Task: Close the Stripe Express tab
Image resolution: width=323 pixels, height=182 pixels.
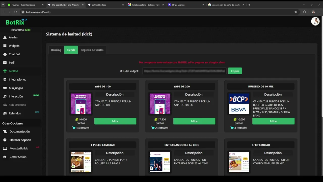Action: click(x=203, y=5)
